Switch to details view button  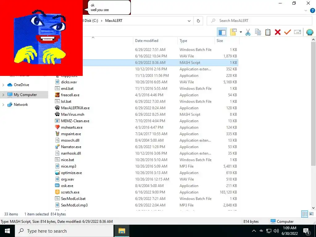[305, 214]
